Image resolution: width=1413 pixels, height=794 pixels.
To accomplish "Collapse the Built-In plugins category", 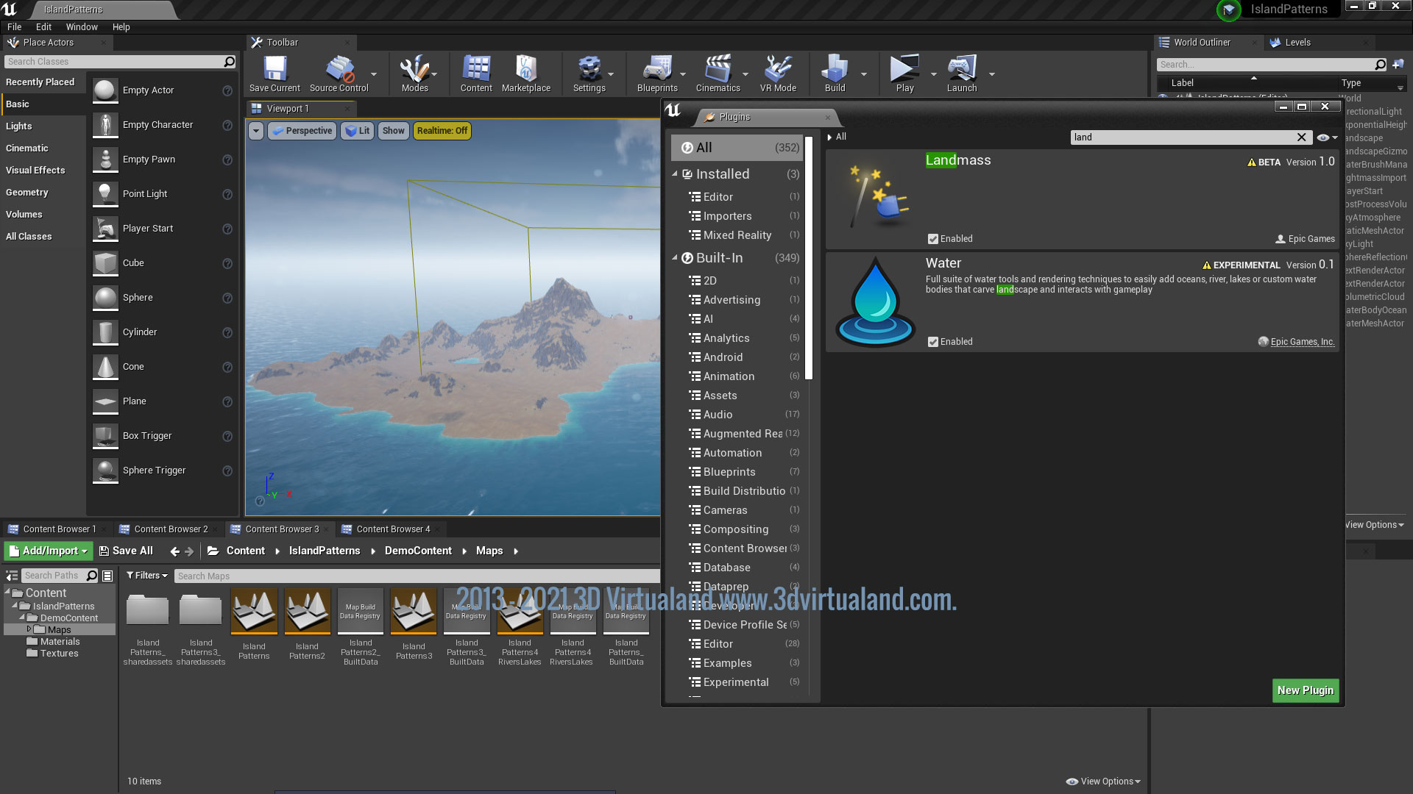I will pyautogui.click(x=675, y=258).
